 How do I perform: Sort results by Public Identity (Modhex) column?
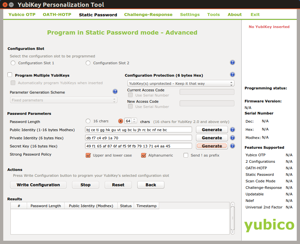pos(91,206)
